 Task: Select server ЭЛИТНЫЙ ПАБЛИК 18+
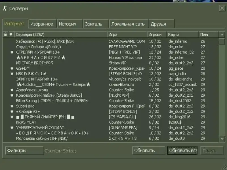[111, 79]
